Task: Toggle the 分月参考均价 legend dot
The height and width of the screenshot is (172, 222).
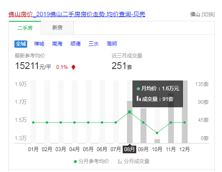Action: 75,162
